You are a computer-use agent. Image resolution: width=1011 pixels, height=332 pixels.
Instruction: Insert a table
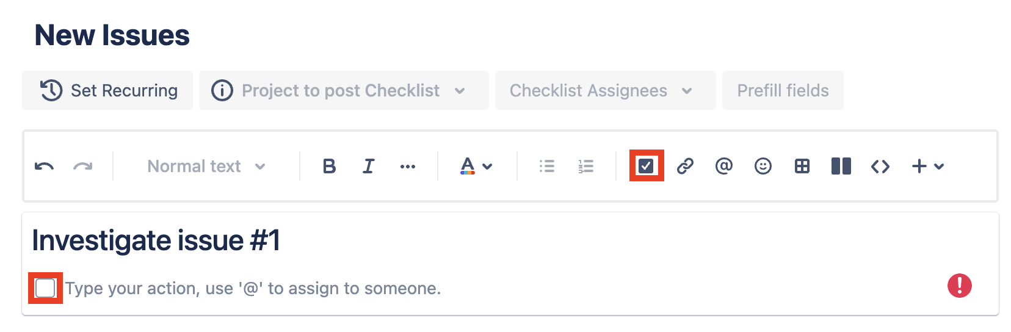tap(802, 166)
